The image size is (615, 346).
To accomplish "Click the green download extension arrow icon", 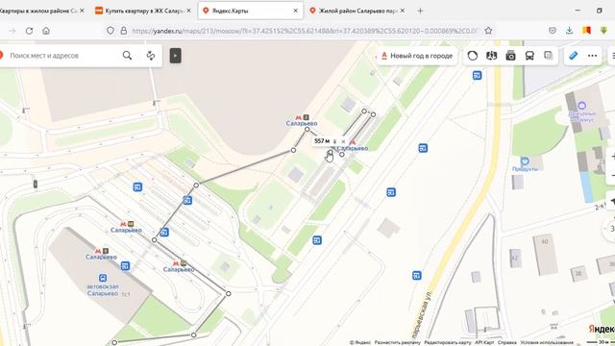I will [x=603, y=31].
